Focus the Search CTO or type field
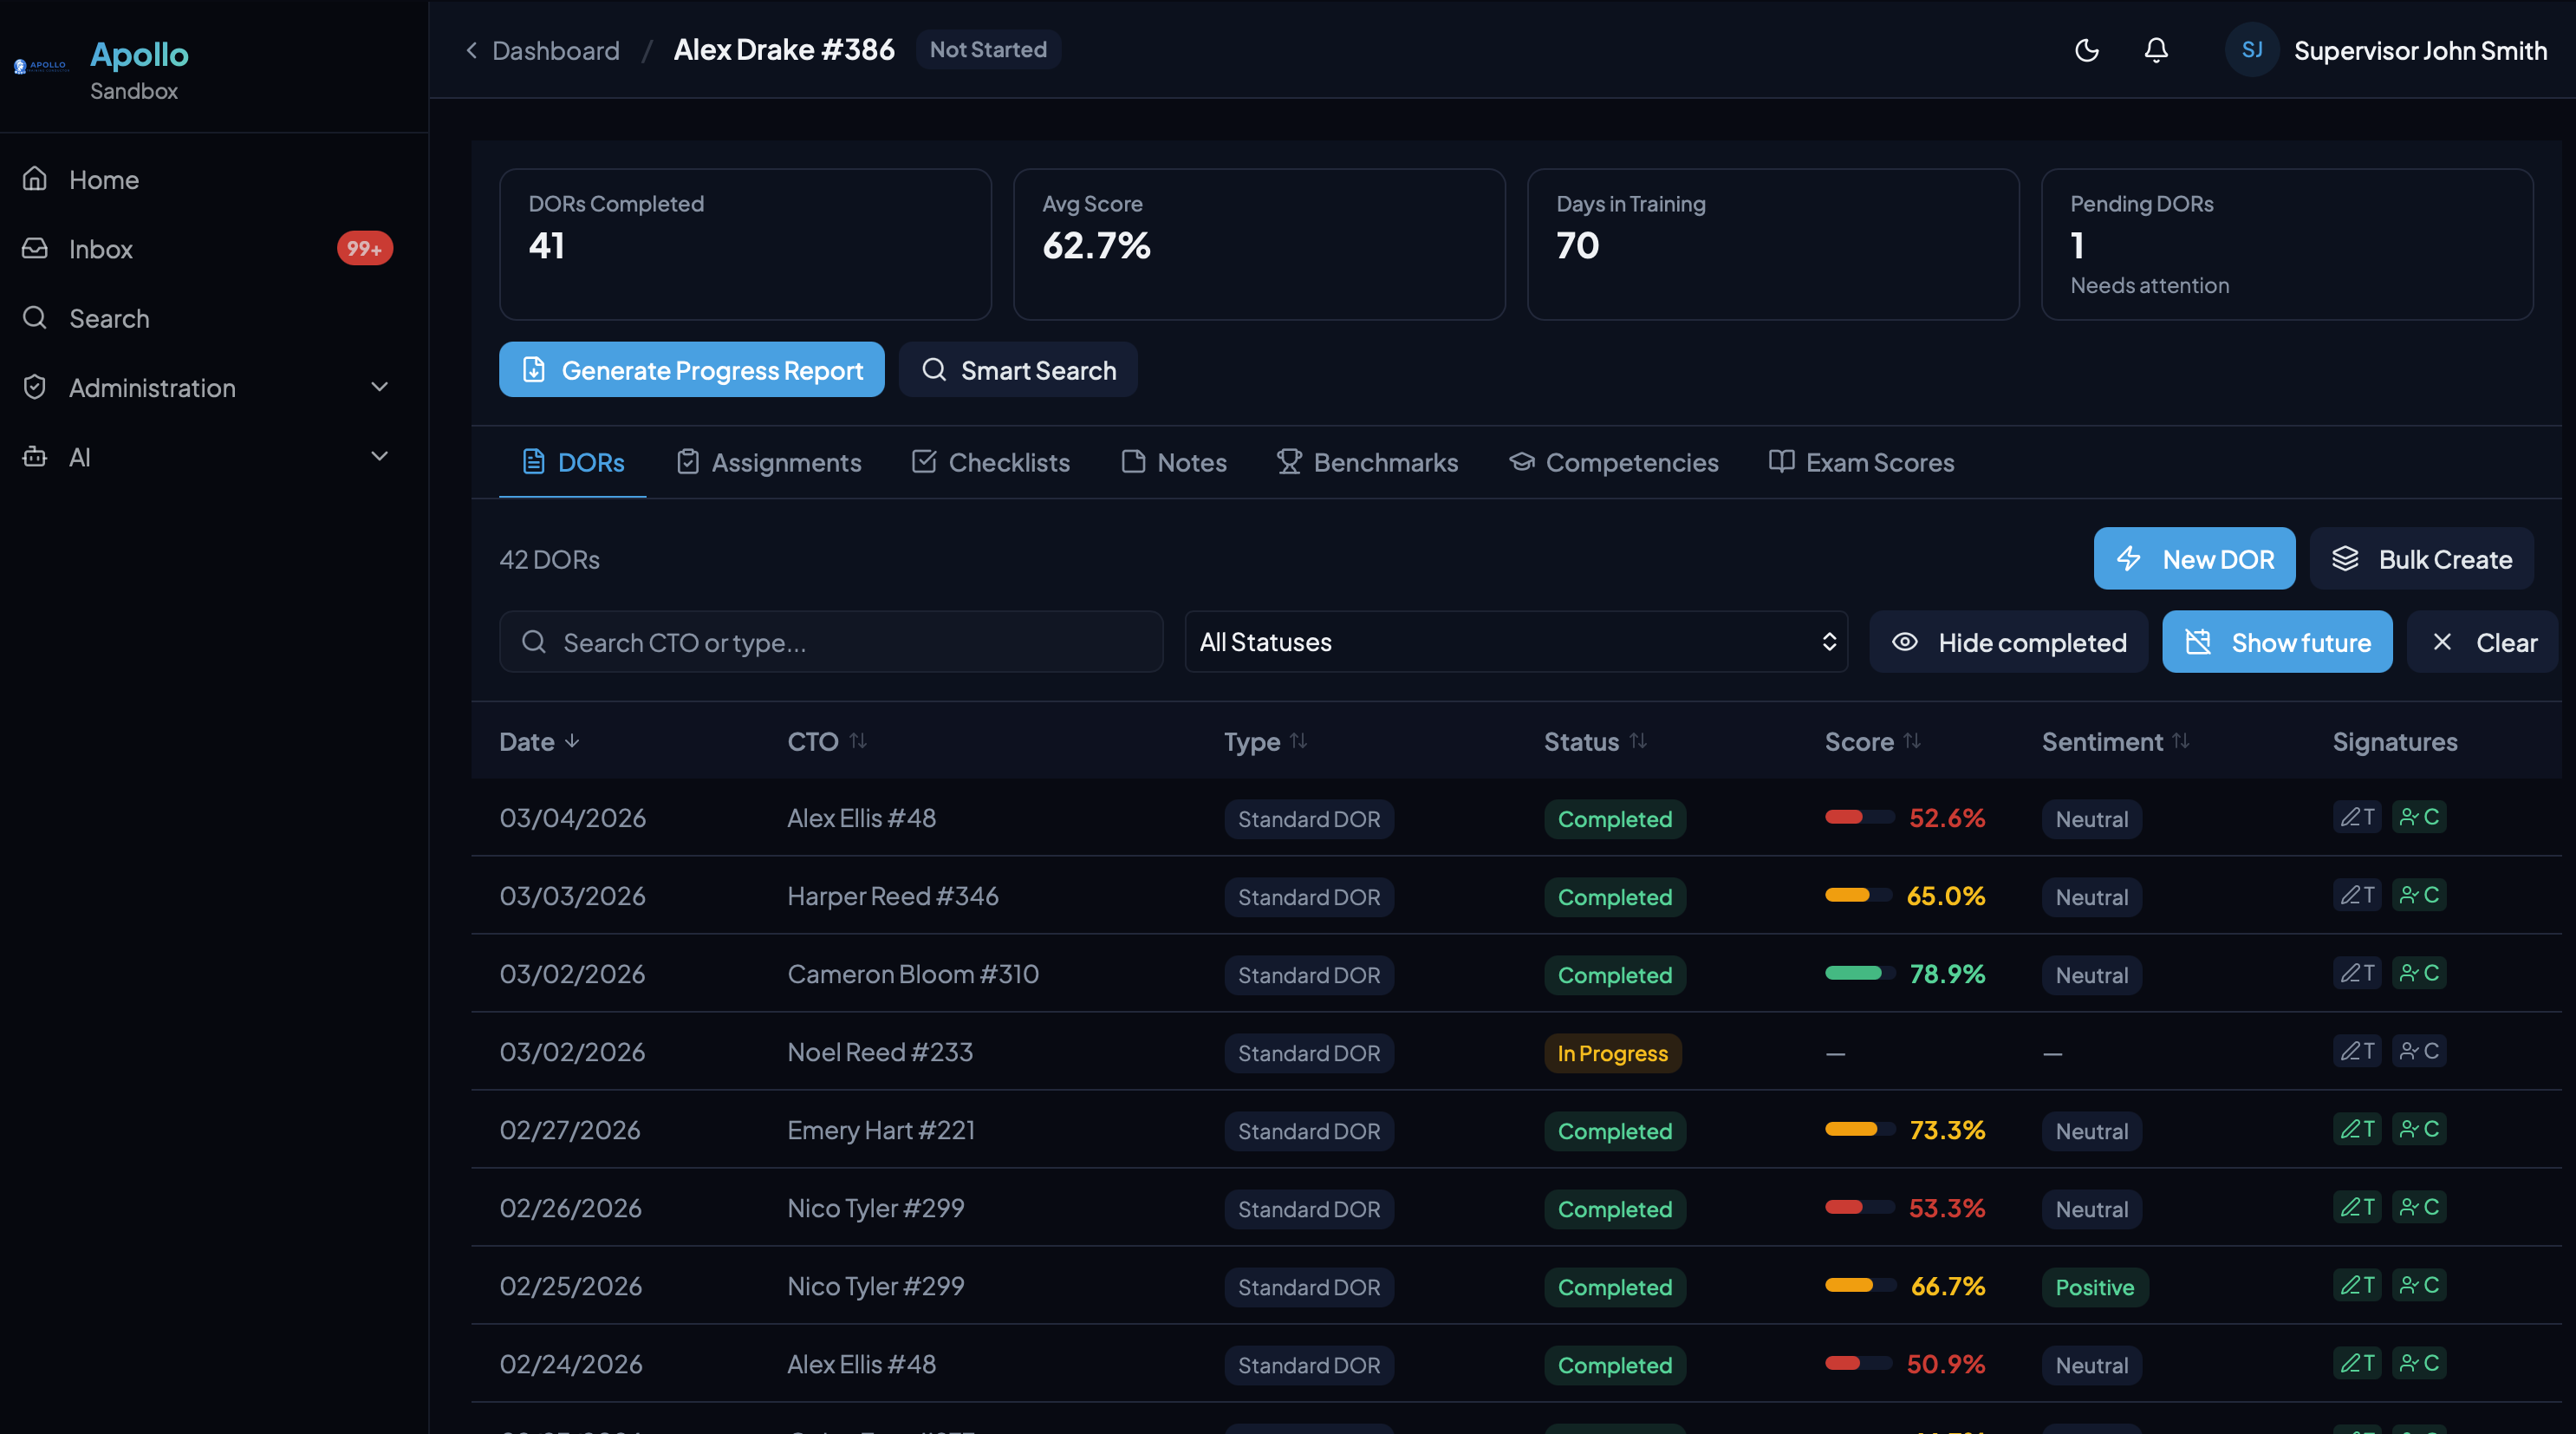 pyautogui.click(x=831, y=642)
